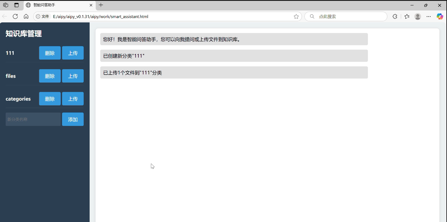
Task: Select the categories category label
Action: coord(18,99)
